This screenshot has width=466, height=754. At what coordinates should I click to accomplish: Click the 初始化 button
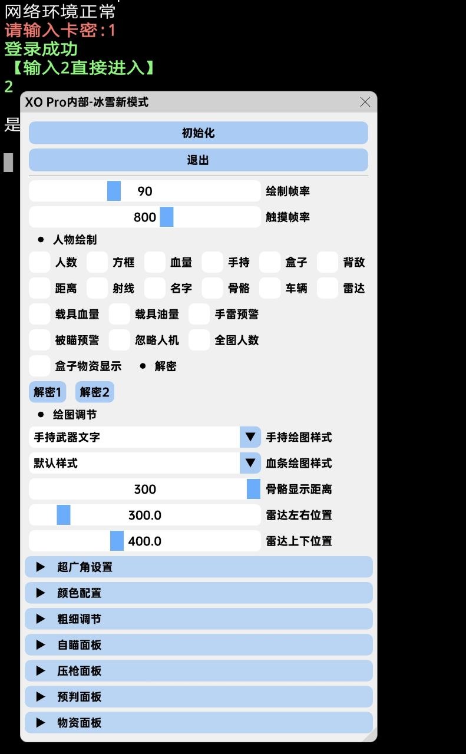click(198, 133)
